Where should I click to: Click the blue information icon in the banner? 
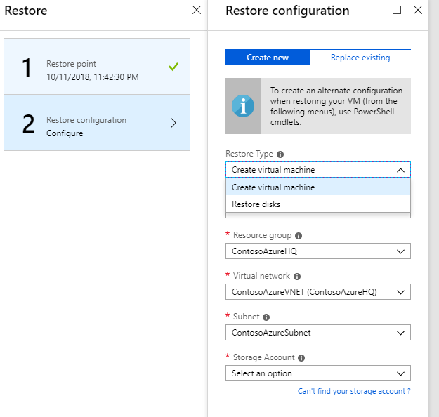click(x=243, y=106)
